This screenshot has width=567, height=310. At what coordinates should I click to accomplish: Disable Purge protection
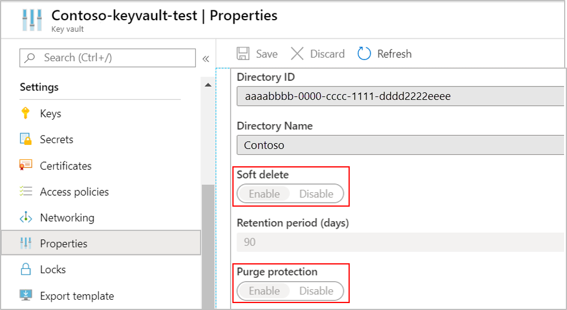[316, 291]
